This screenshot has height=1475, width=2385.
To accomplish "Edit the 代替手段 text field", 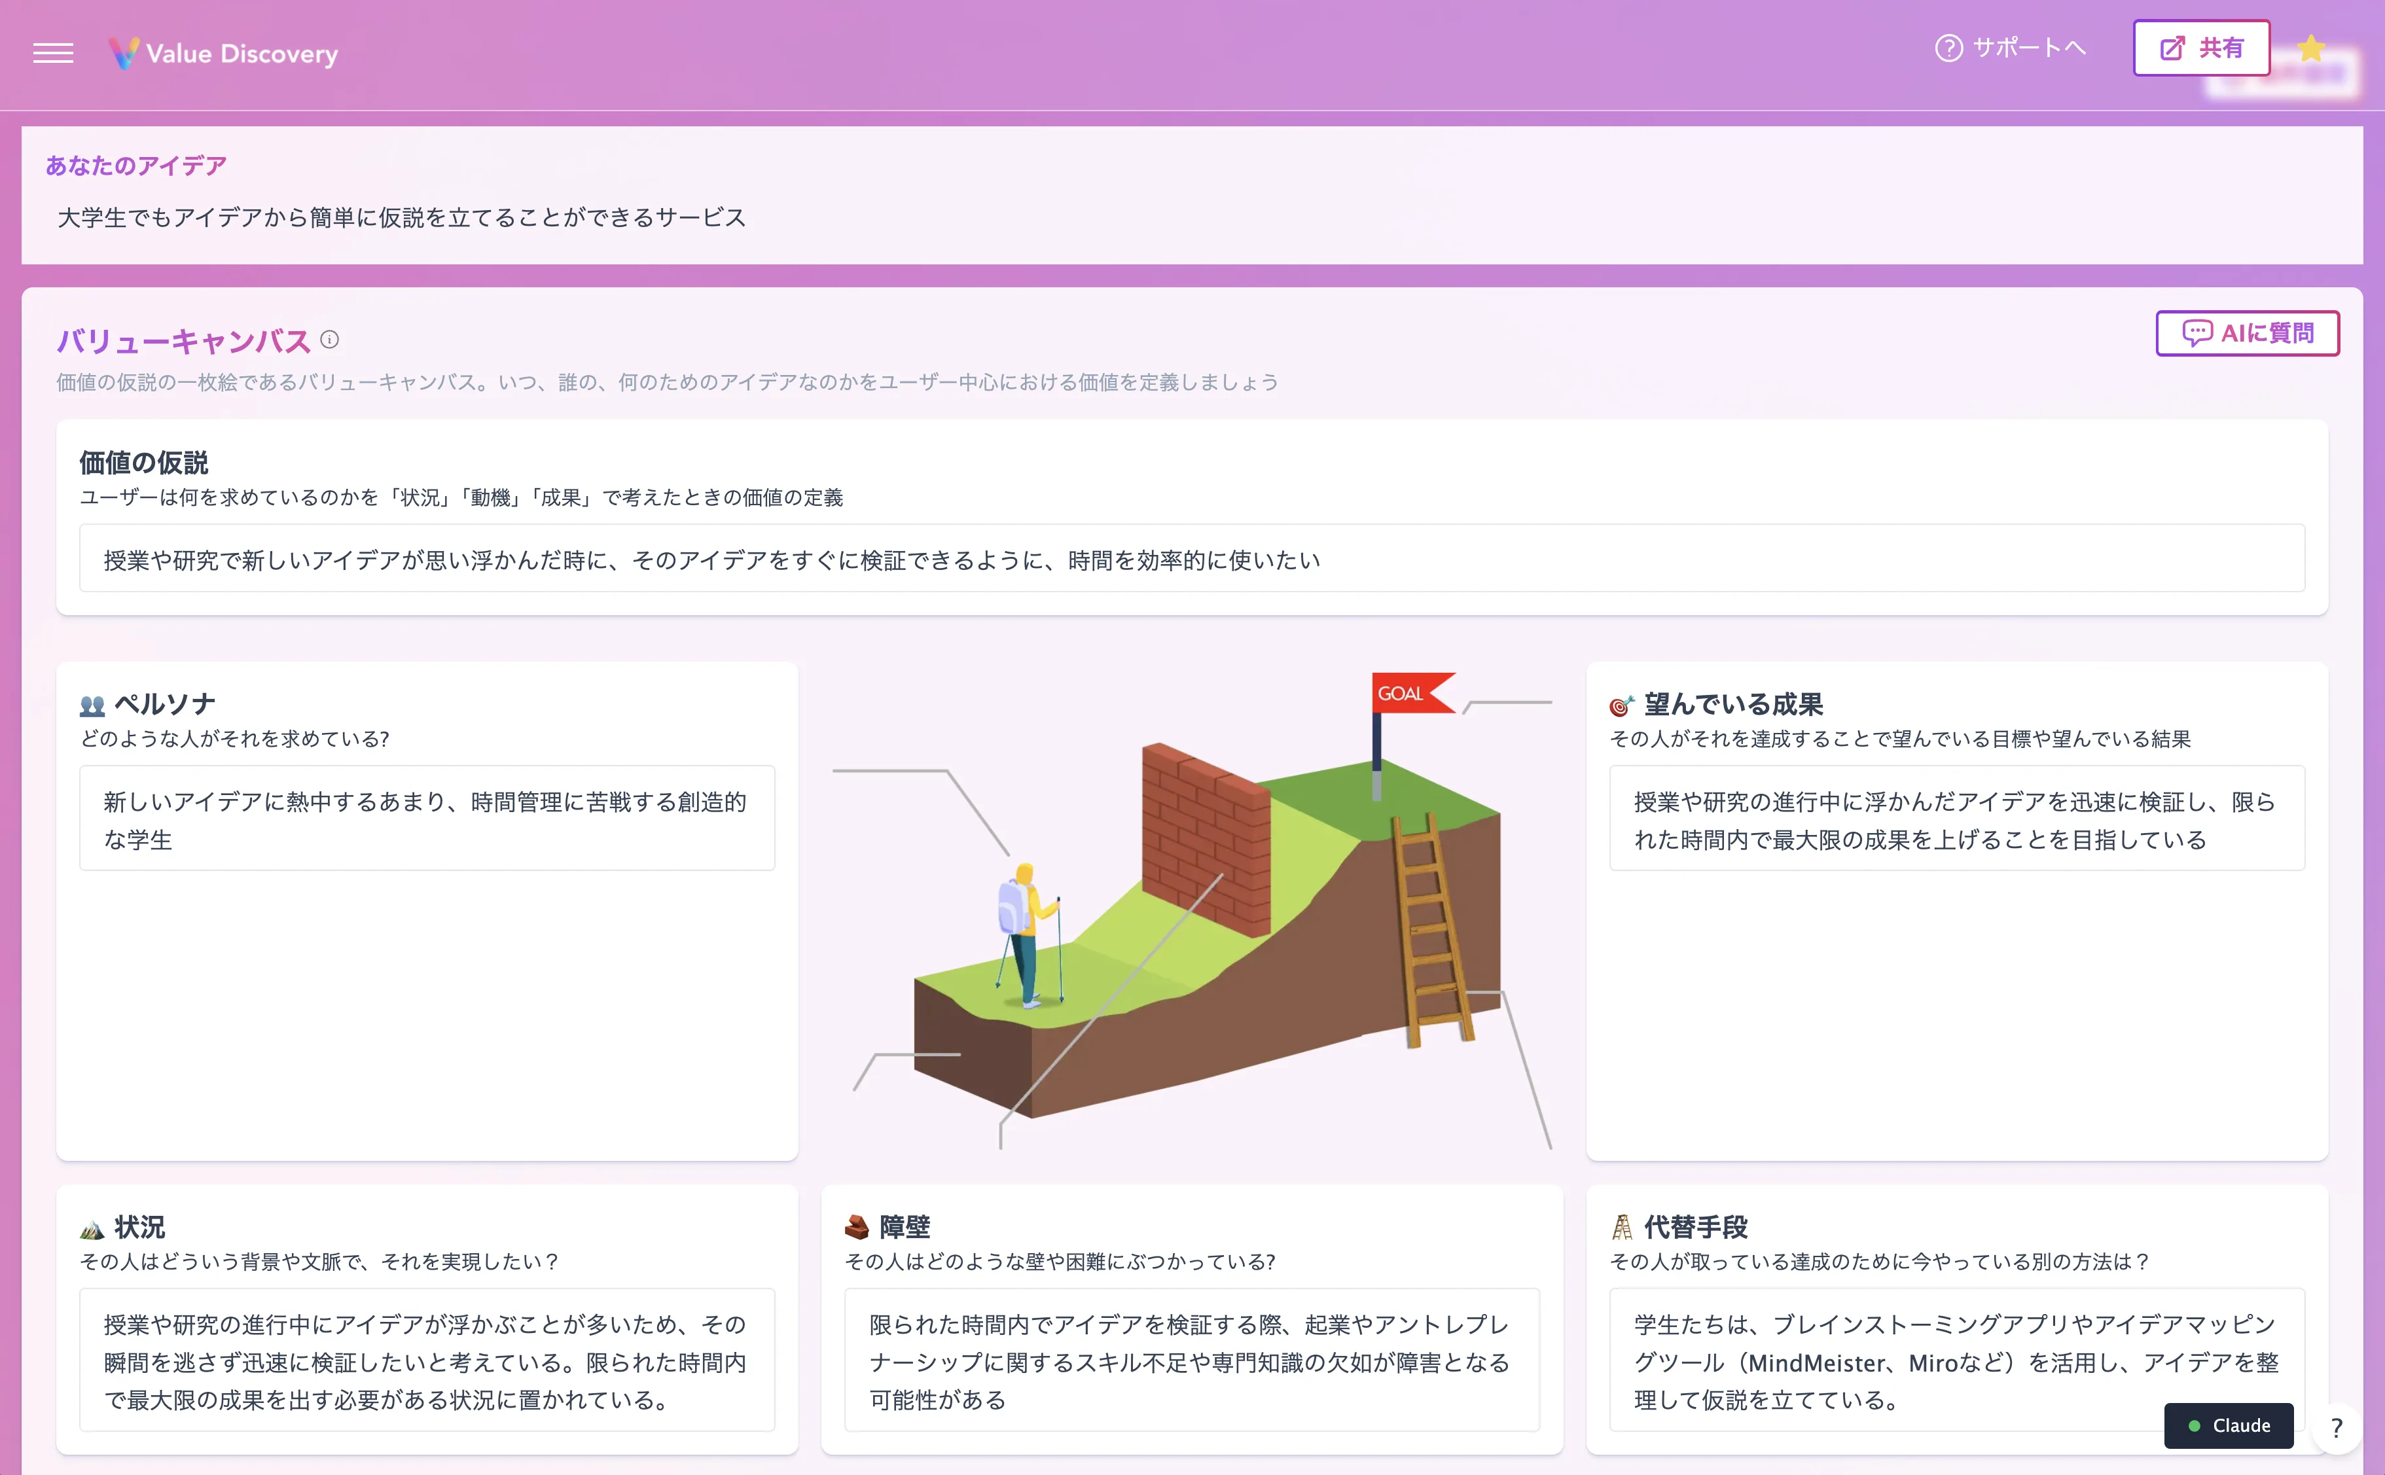I will 1957,1360.
